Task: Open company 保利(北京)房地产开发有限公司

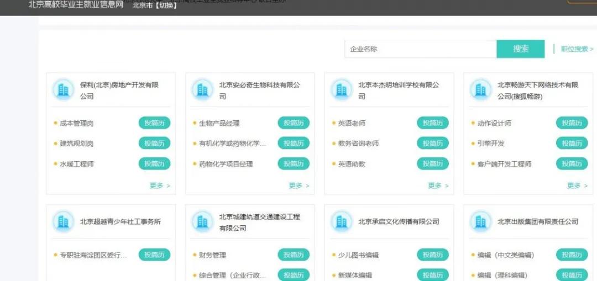Action: point(119,91)
